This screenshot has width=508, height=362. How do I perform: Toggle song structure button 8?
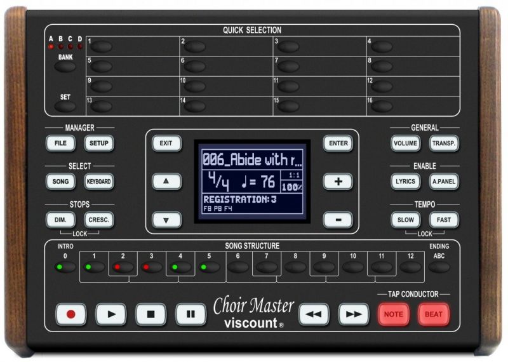[295, 267]
